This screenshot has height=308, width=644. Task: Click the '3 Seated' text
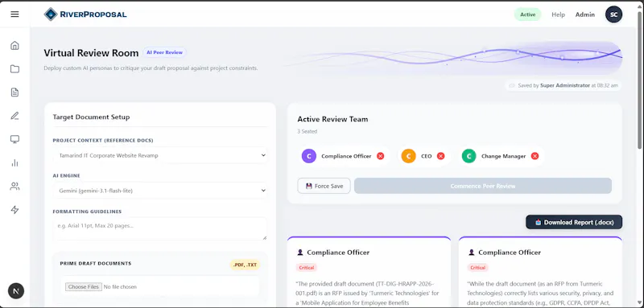(308, 132)
